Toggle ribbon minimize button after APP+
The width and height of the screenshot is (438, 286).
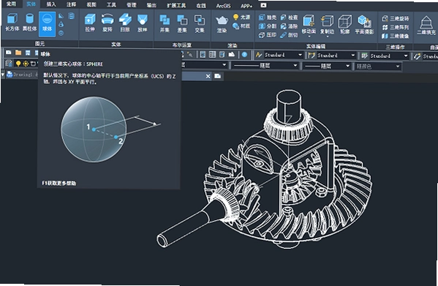(263, 5)
